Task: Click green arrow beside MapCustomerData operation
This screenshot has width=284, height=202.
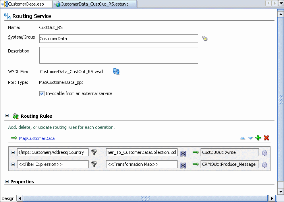Action: [14, 138]
